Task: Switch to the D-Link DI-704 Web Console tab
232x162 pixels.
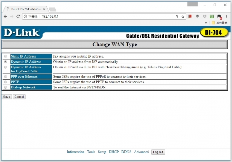Action: click(x=25, y=9)
